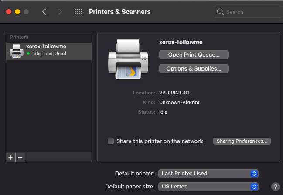Close the Printers & Scanners window
This screenshot has width=283, height=195.
point(8,12)
